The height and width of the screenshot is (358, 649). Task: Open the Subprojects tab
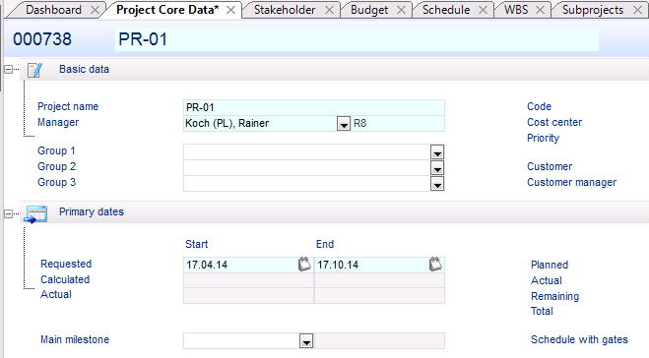click(x=593, y=10)
